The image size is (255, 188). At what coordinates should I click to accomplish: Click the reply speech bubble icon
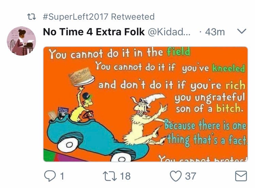(x=50, y=175)
